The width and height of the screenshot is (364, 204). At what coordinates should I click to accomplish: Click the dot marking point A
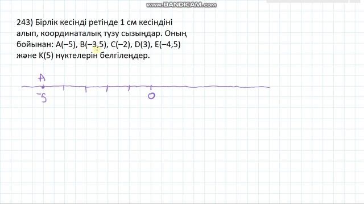coord(43,87)
